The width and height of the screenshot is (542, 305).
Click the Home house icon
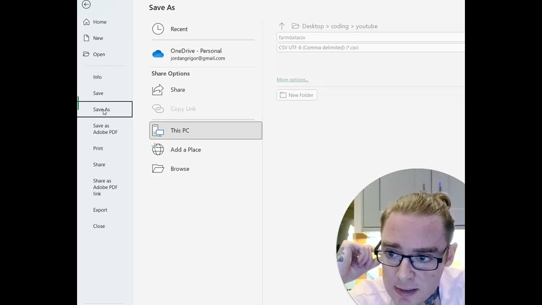click(86, 22)
